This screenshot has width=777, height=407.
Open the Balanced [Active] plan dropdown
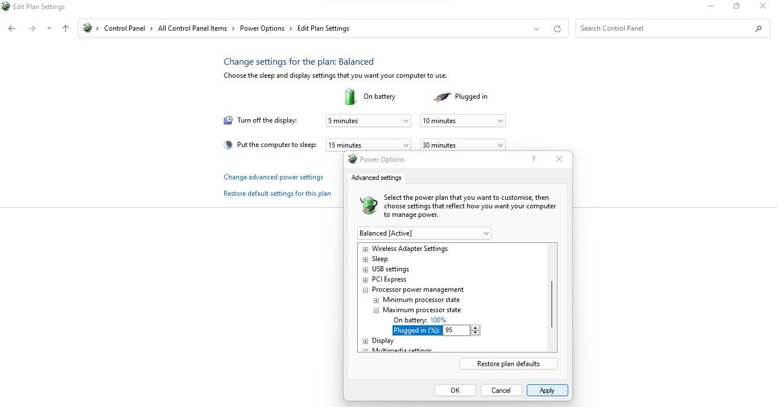(424, 233)
